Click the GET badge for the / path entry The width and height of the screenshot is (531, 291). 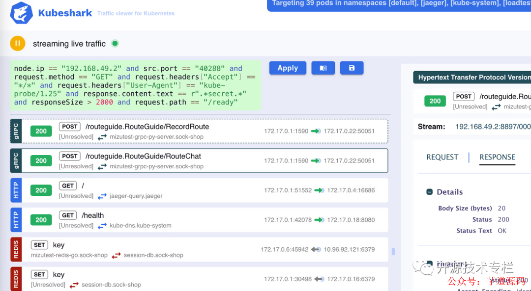68,185
